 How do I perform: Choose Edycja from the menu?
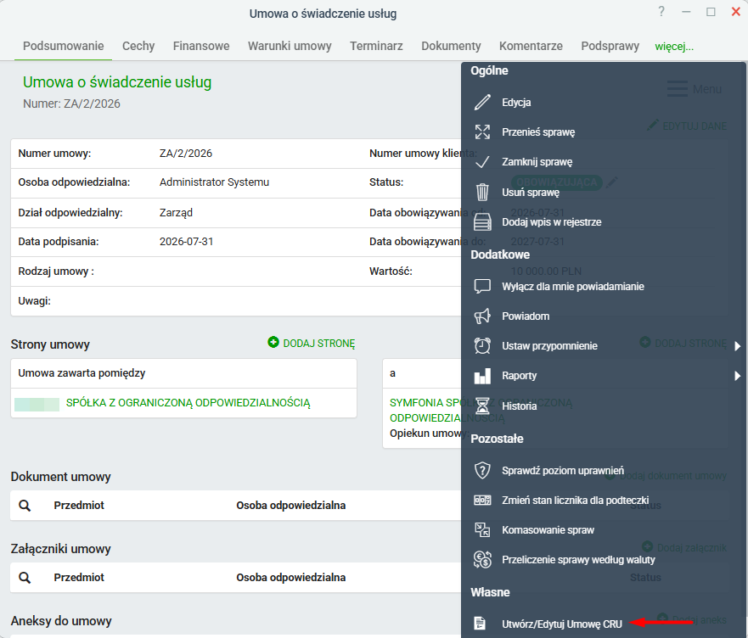[516, 103]
